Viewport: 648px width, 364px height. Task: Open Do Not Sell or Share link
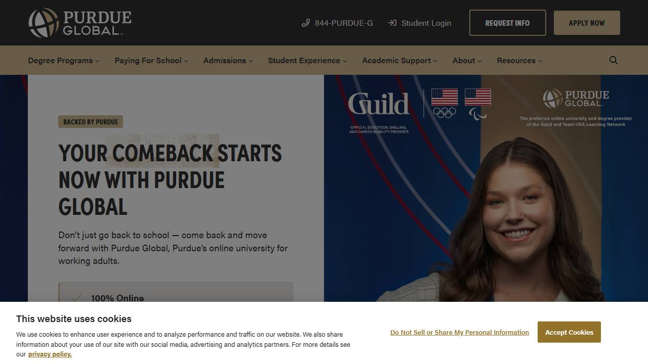pos(460,332)
